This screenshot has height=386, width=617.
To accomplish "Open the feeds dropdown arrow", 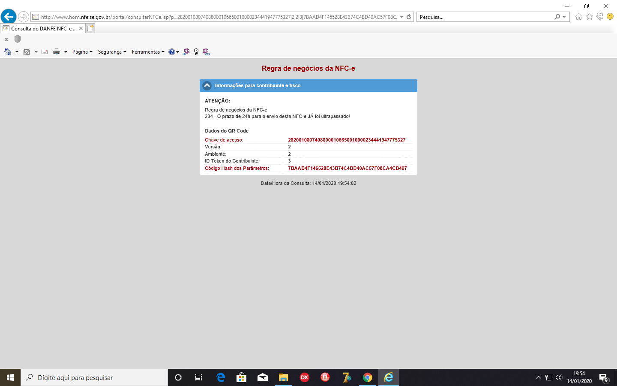I will point(36,52).
